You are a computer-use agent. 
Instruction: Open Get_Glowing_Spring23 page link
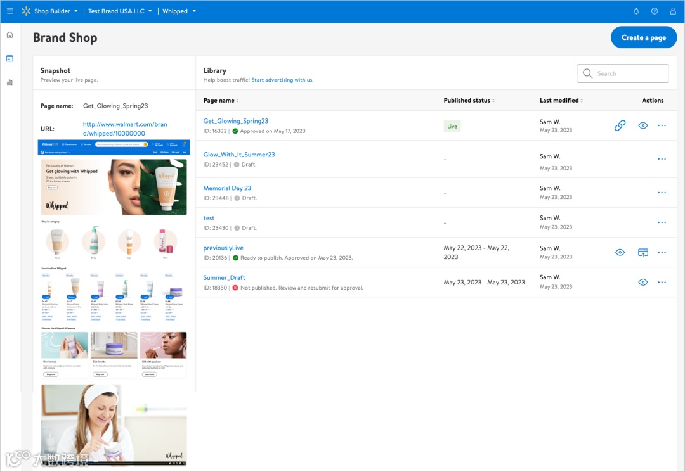click(x=235, y=121)
